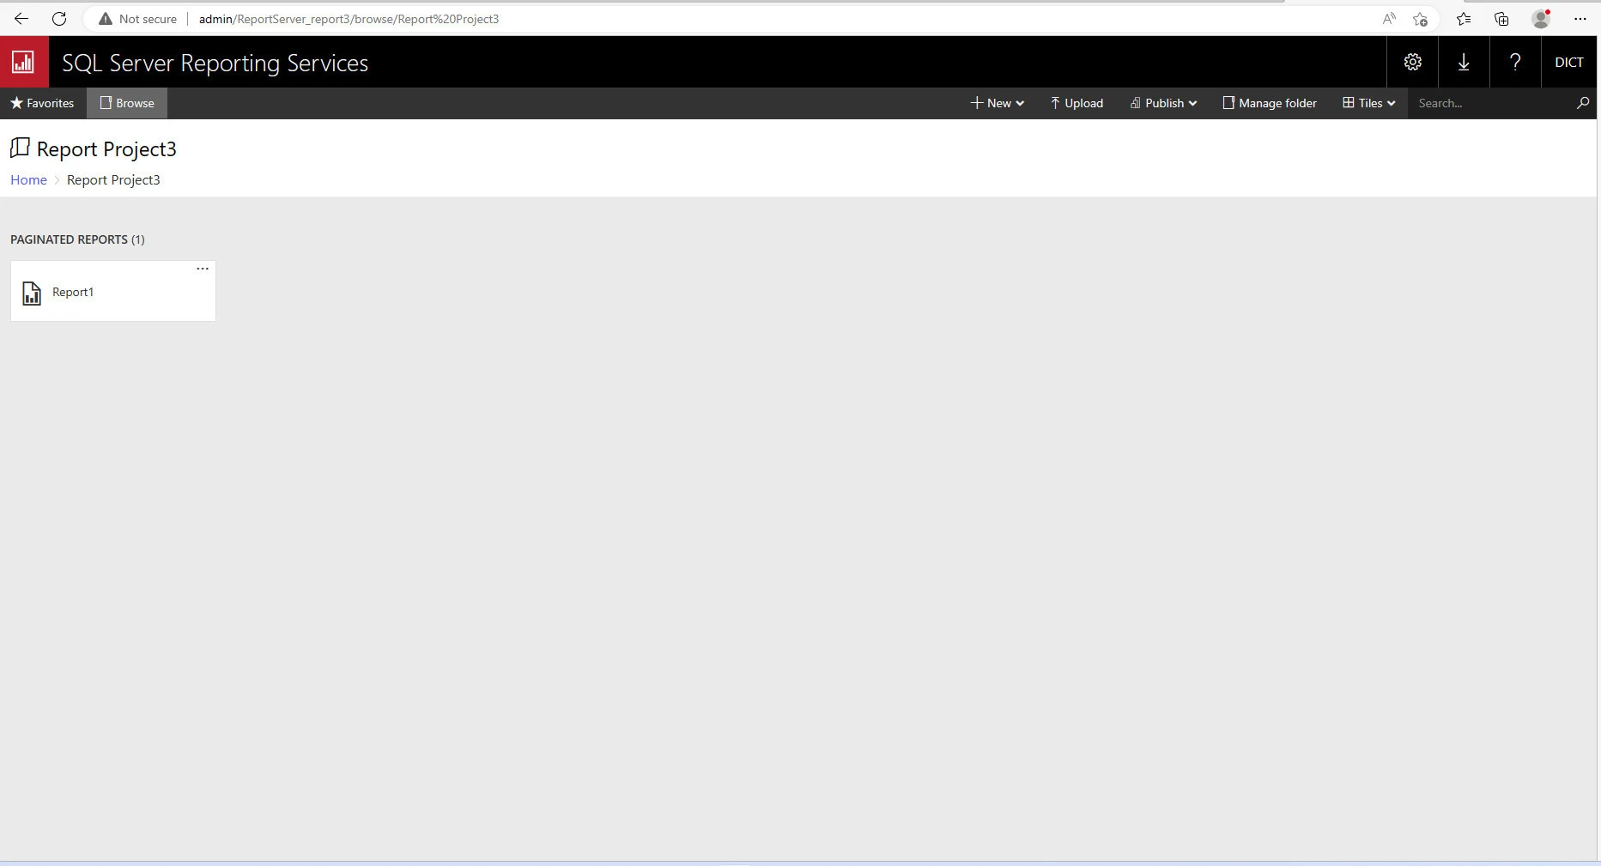Click the Search input field
1601x866 pixels.
click(1489, 103)
